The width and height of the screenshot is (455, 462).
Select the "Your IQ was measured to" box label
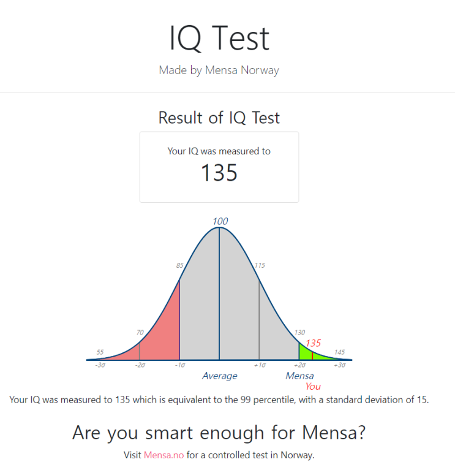click(x=219, y=151)
